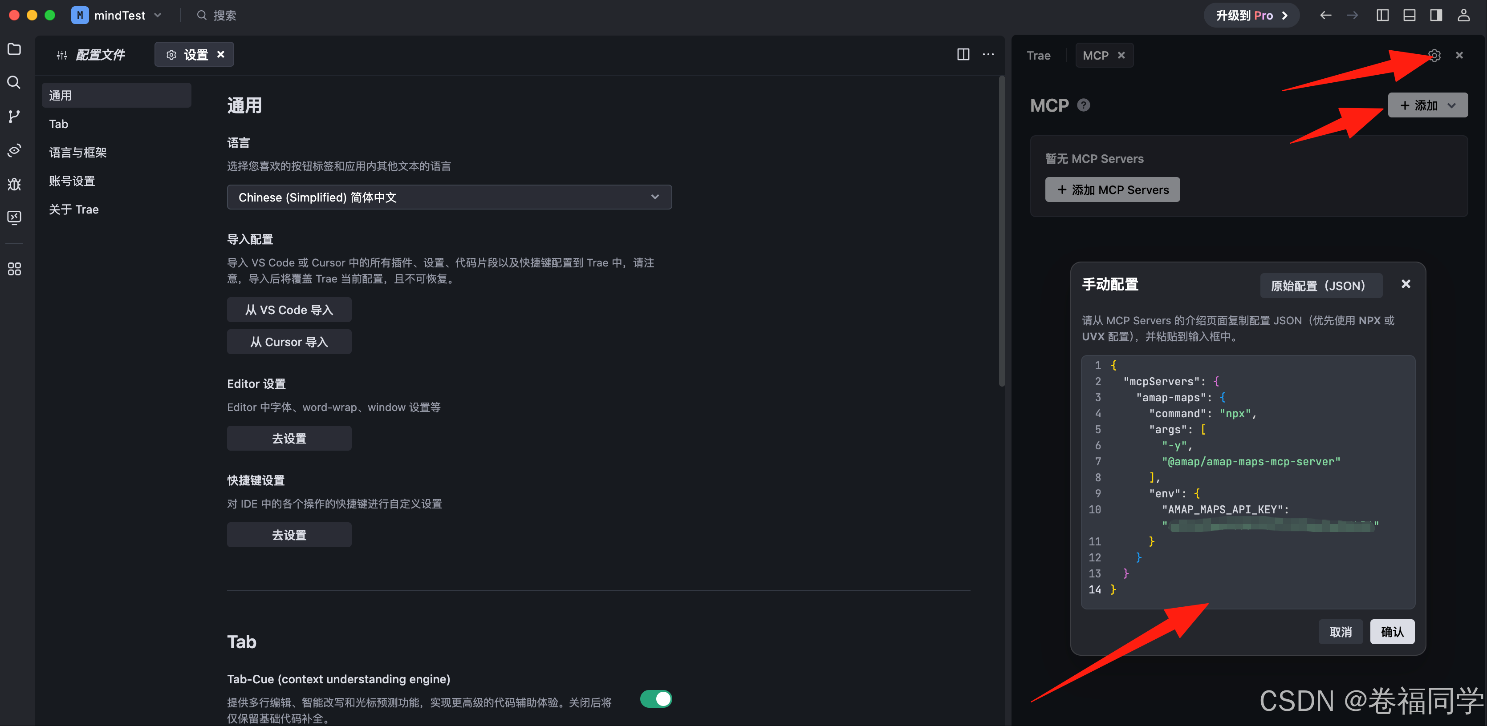Select 通用 in settings navigation
The height and width of the screenshot is (726, 1487).
click(116, 95)
